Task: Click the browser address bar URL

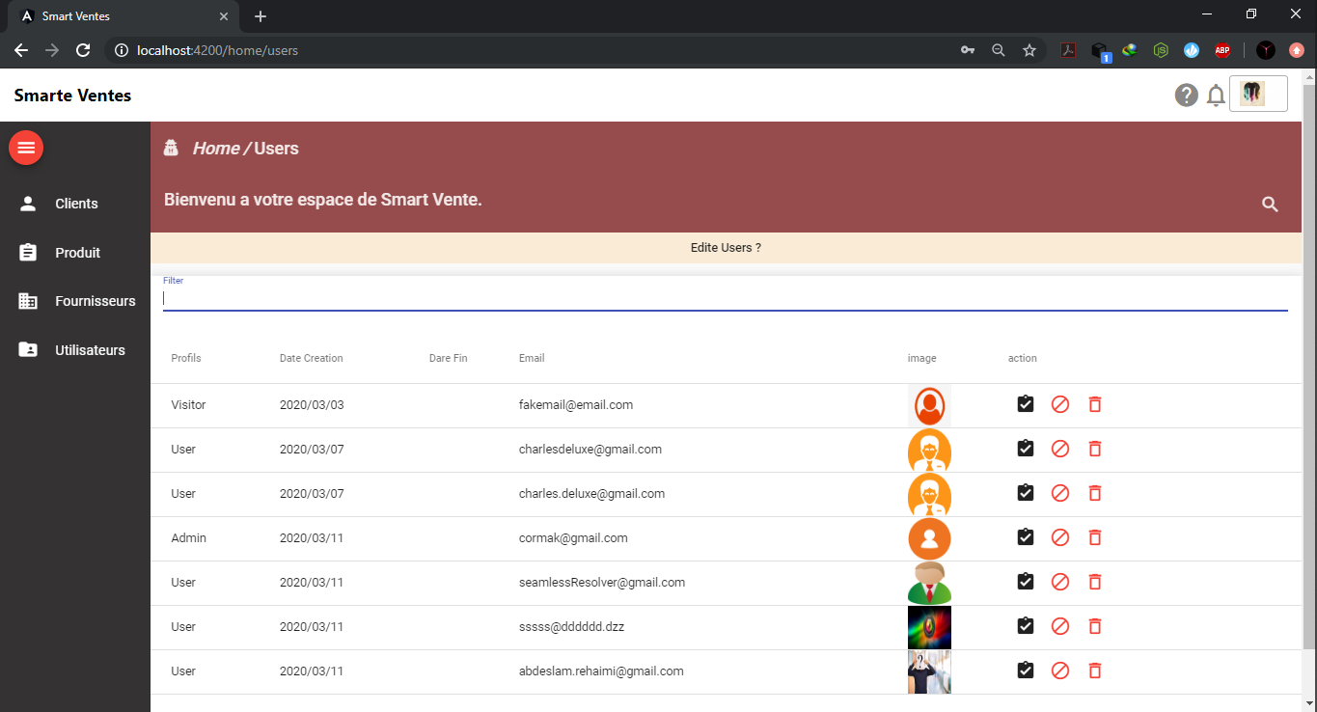Action: (218, 50)
